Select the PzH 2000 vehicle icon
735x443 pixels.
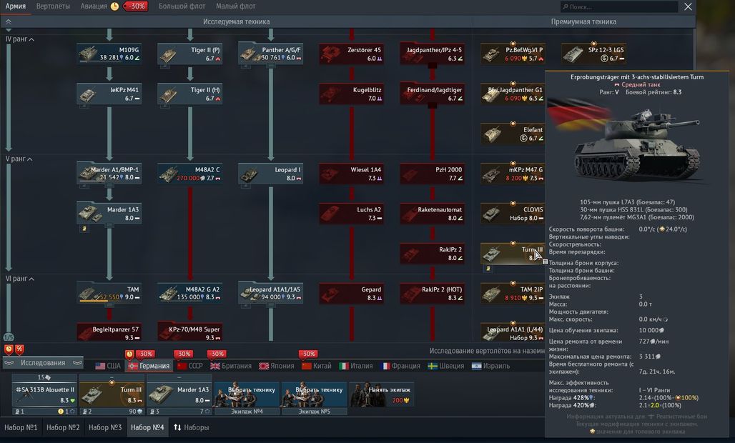(x=432, y=173)
